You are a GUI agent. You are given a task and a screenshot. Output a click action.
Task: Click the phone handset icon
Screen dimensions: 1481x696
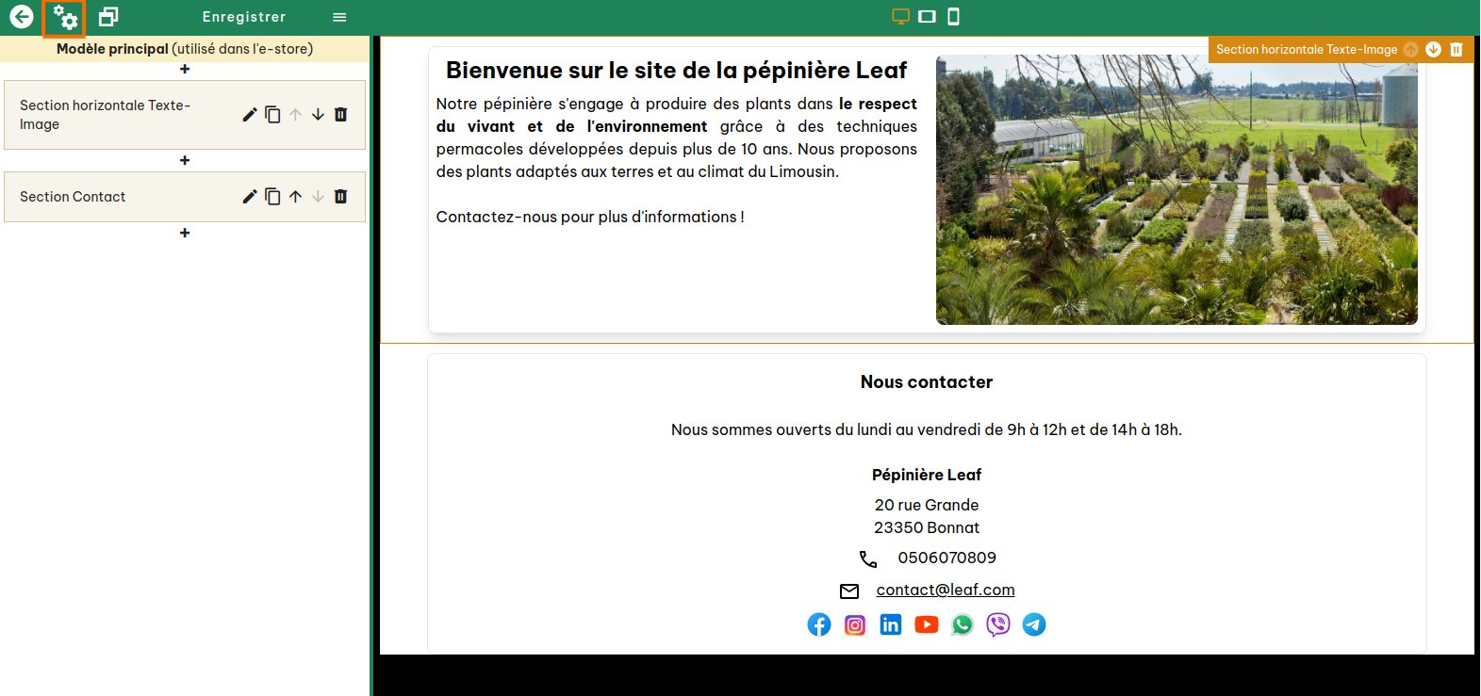(868, 559)
